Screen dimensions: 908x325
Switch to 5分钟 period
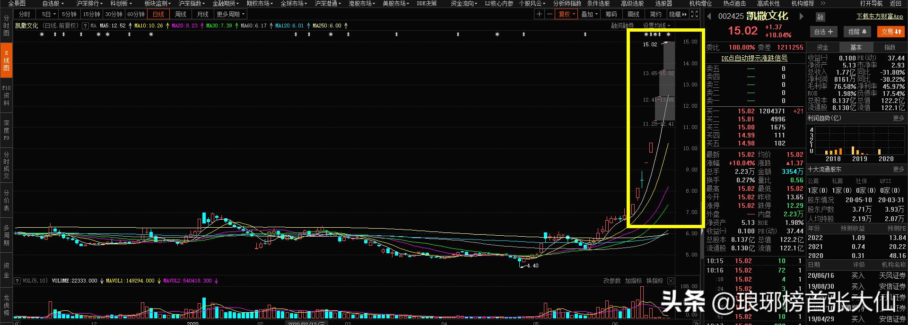coord(69,14)
